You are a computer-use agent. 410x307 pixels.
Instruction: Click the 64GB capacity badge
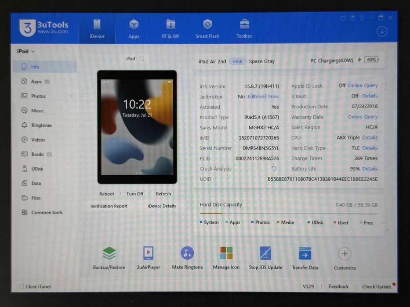237,61
